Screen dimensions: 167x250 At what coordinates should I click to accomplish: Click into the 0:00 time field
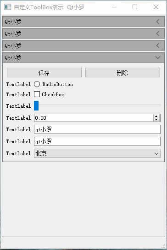(x=94, y=118)
